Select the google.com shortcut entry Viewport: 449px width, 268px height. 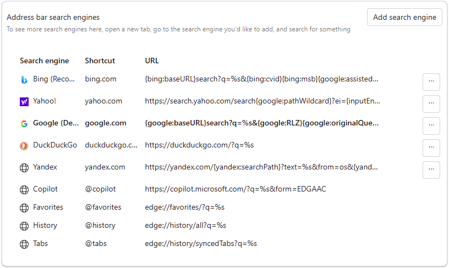tap(106, 123)
